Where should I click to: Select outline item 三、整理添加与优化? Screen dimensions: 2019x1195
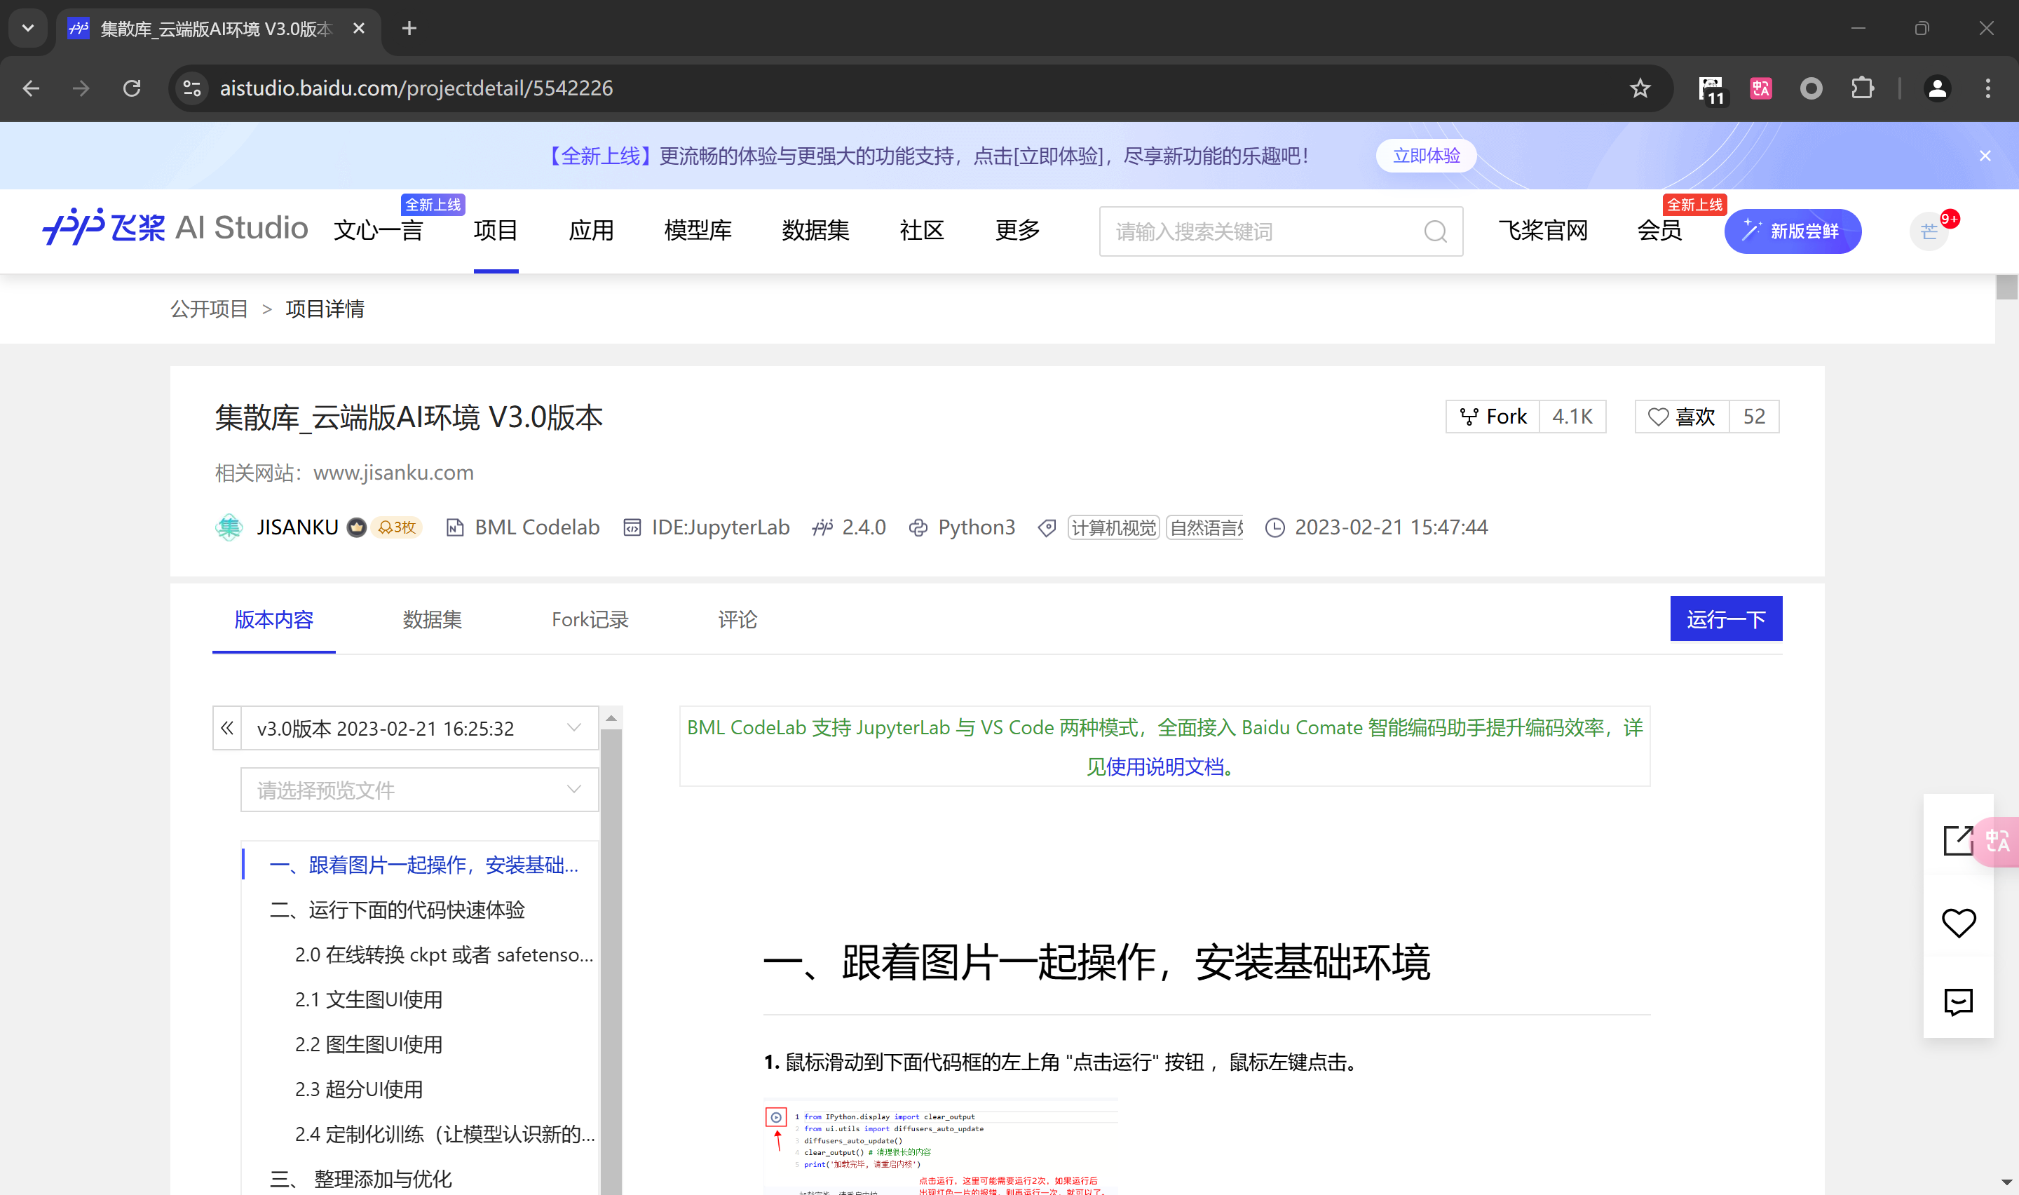360,1179
